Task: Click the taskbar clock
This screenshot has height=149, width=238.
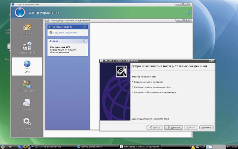Action: pos(234,147)
